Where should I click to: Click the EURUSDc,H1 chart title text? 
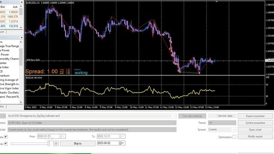33,3
